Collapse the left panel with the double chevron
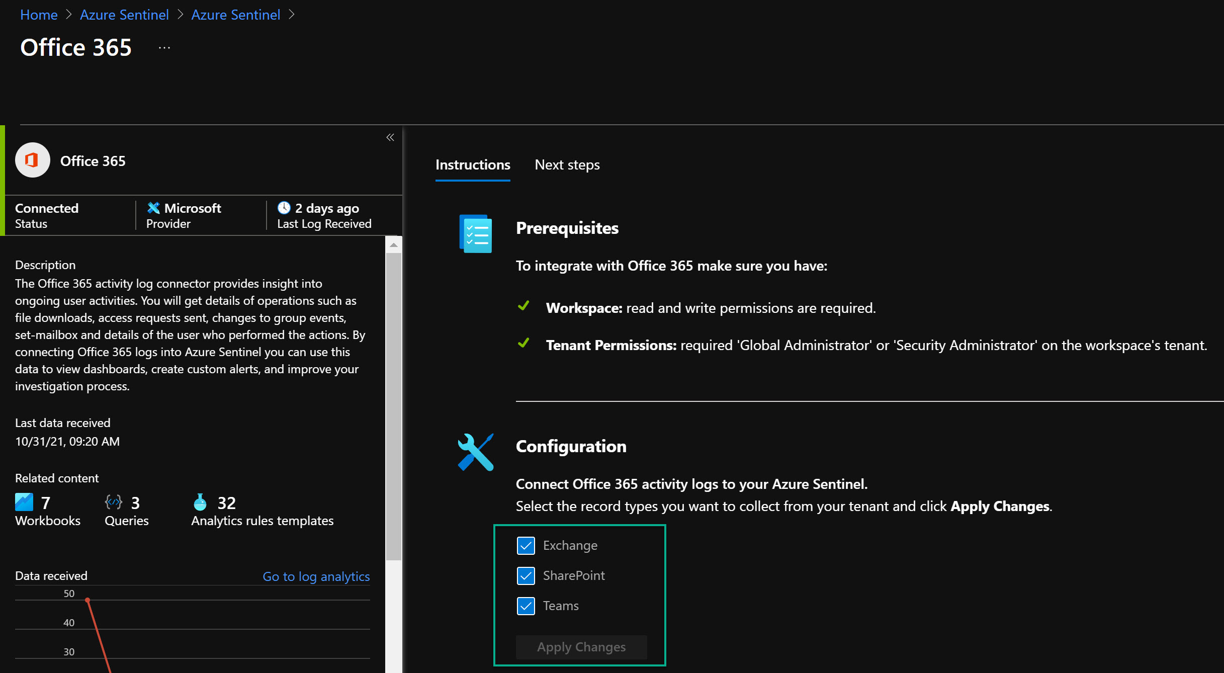Viewport: 1224px width, 673px height. point(390,137)
